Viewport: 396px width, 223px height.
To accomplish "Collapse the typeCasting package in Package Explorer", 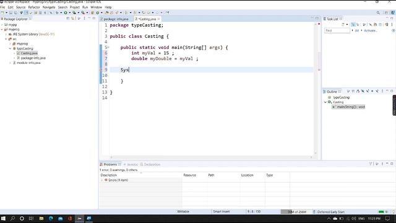I will [11, 48].
